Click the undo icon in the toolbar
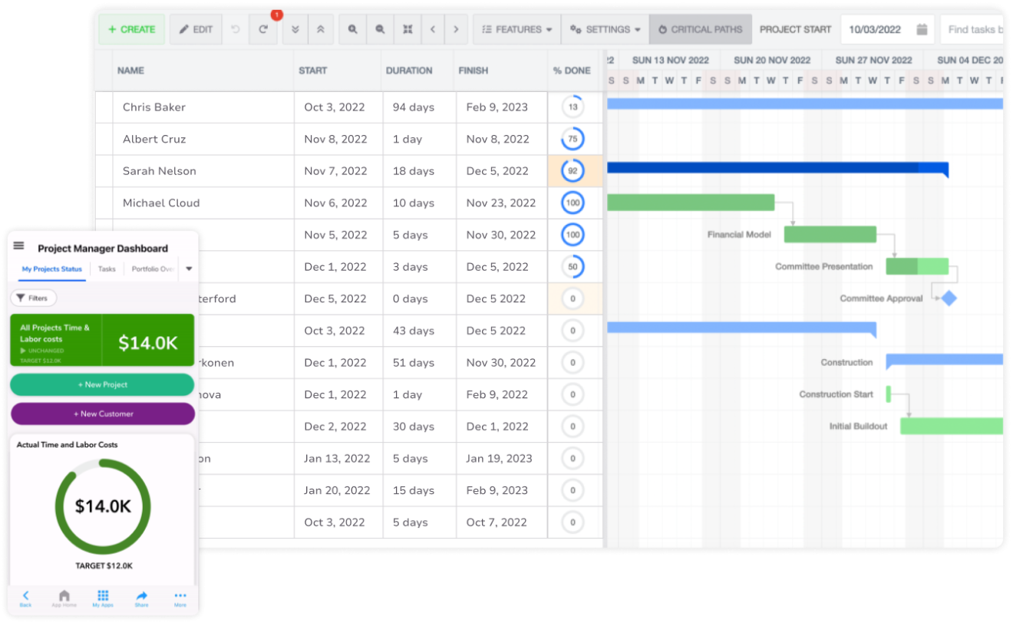 (235, 29)
